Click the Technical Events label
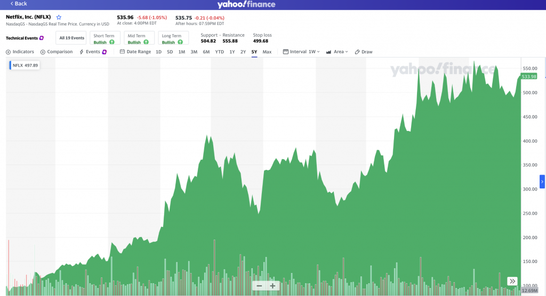Image resolution: width=546 pixels, height=296 pixels. 21,38
